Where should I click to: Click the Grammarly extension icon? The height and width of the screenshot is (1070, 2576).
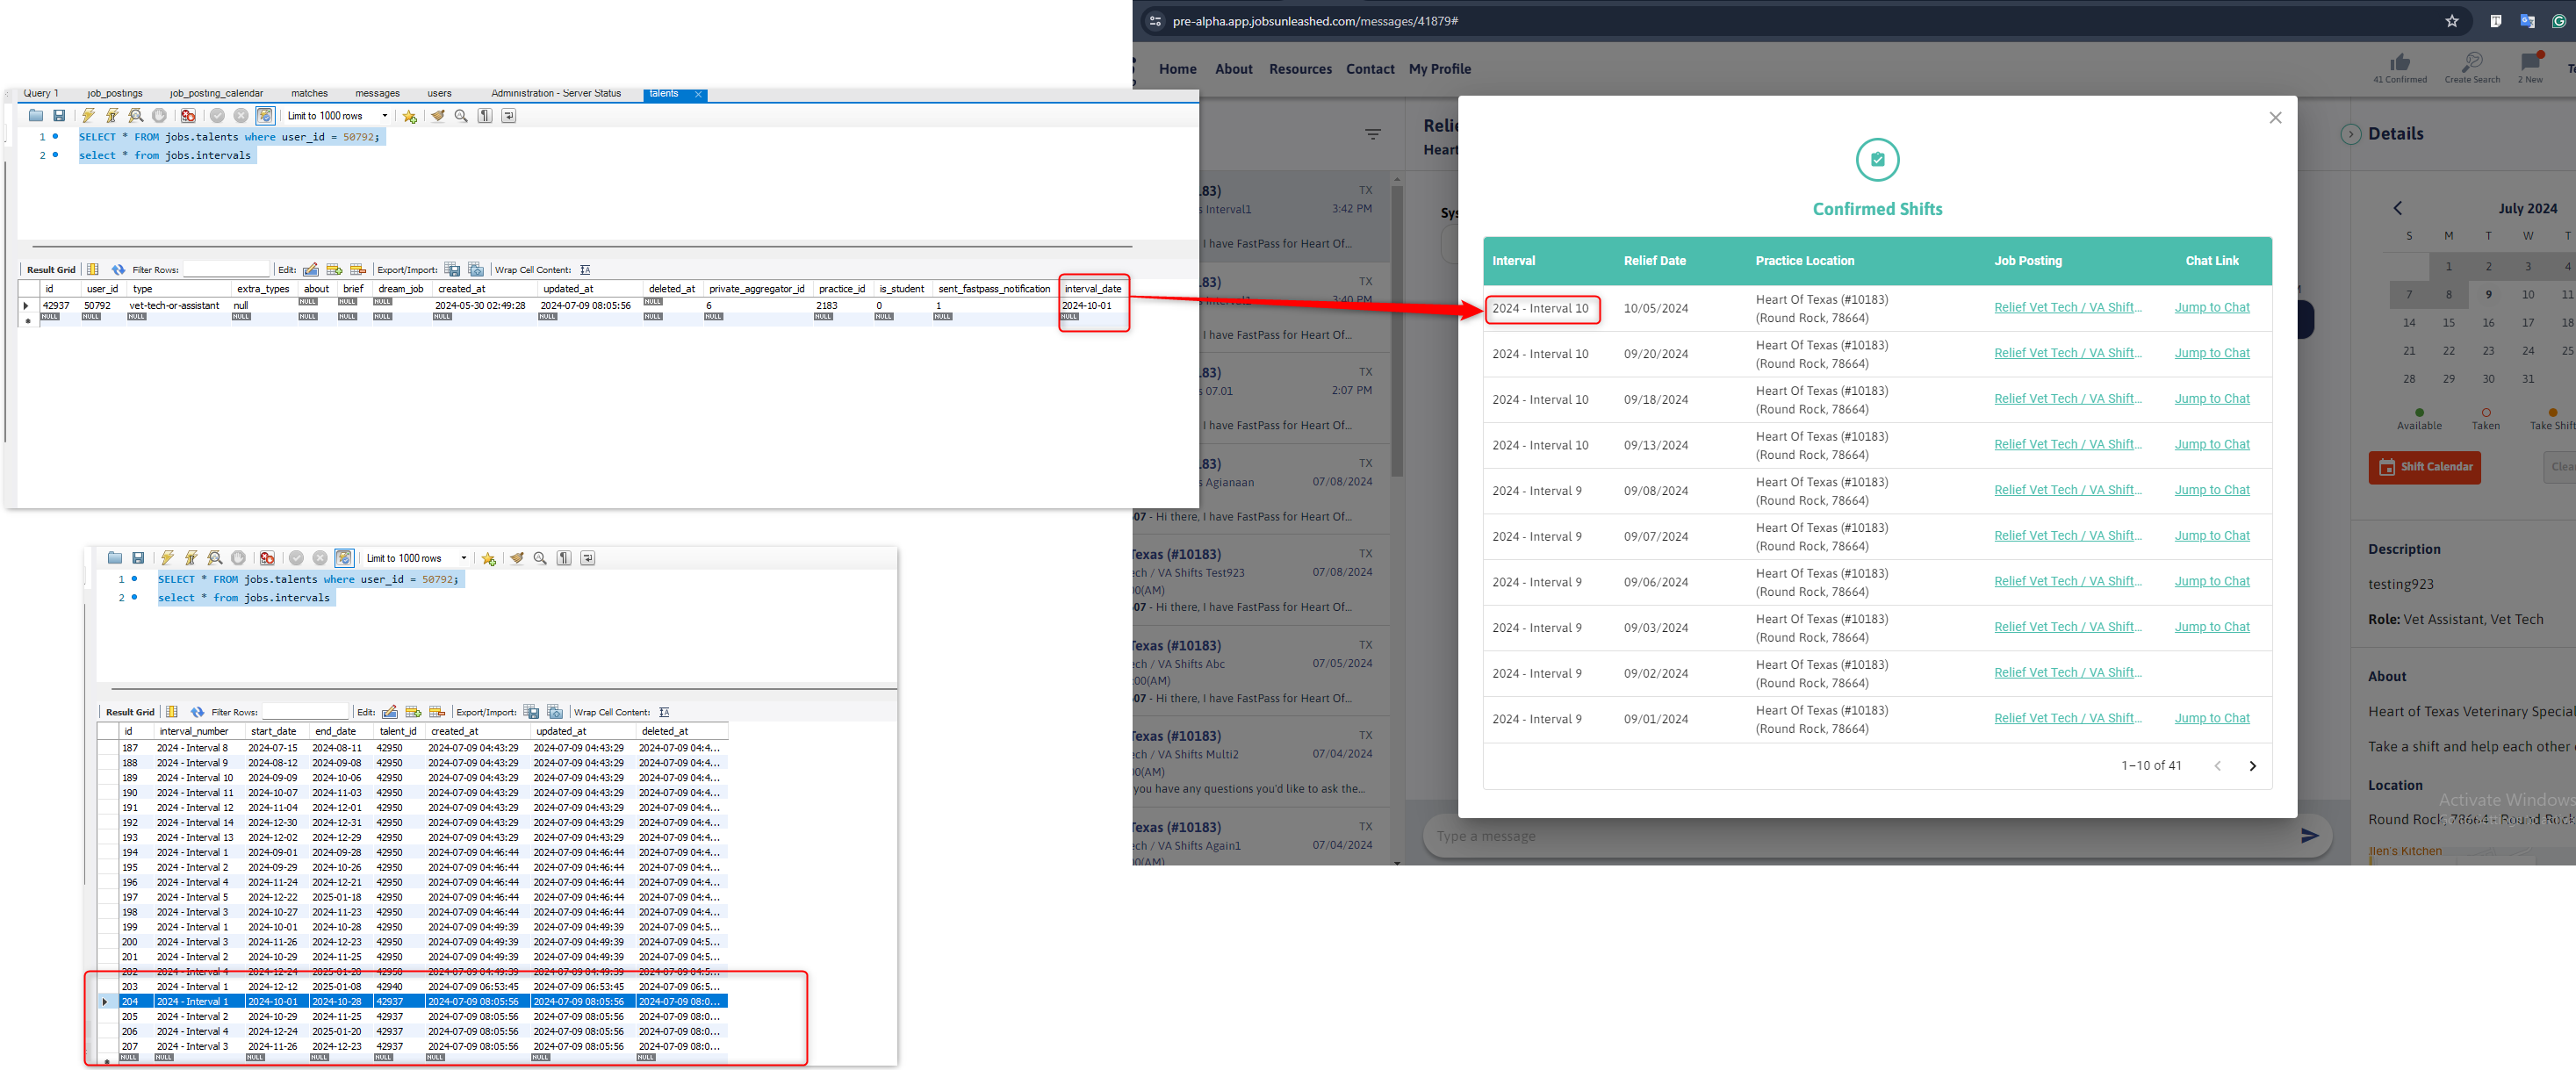point(2558,21)
